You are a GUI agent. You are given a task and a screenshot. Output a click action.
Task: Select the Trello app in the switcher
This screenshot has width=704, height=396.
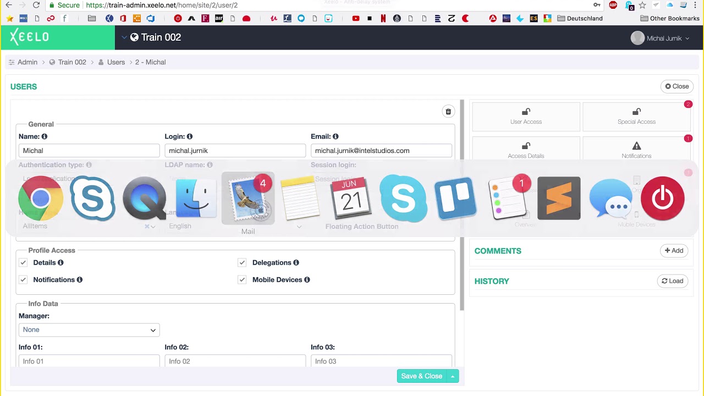point(455,199)
